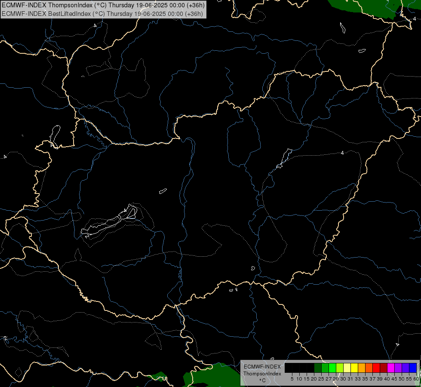This screenshot has height=387, width=421.
Task: Pick the pure yellow 31–33 legend swatch
Action: click(354, 368)
